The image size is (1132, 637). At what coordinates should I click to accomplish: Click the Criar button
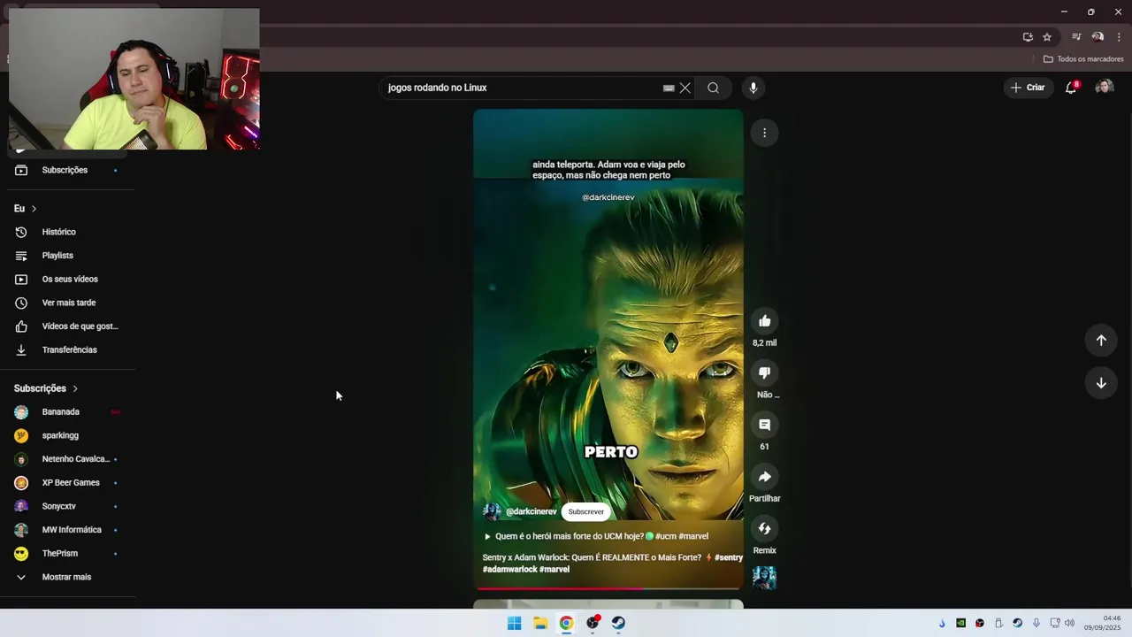[1028, 88]
